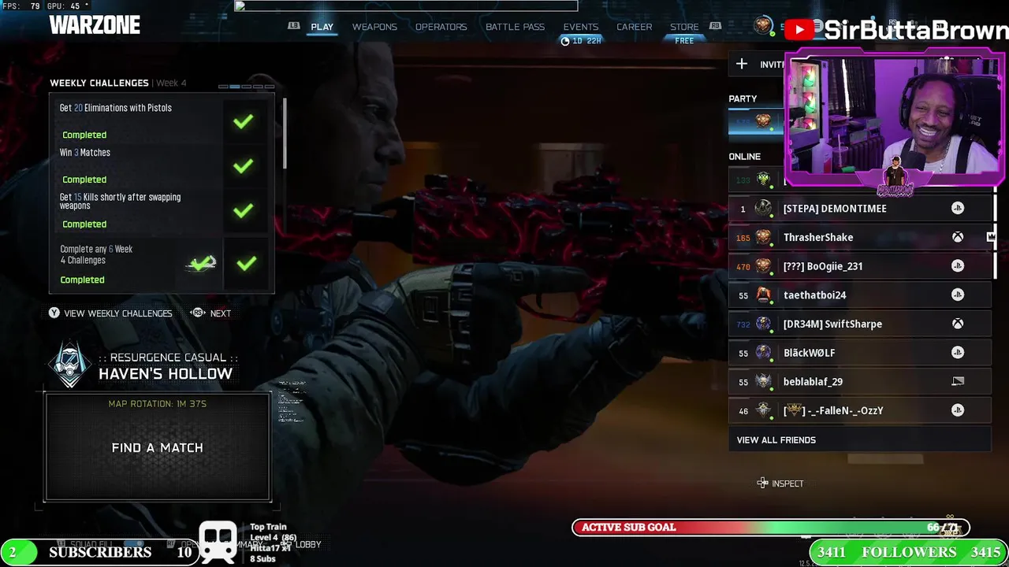The width and height of the screenshot is (1009, 567).
Task: Select friend BlãckWØLF
Action: pos(859,353)
